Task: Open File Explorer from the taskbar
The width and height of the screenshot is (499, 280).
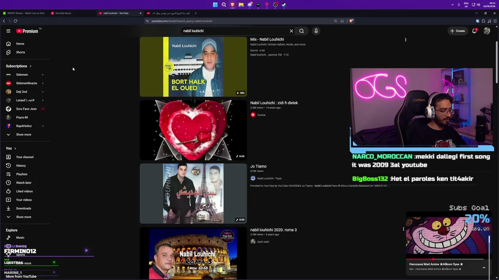Action: pos(241,5)
